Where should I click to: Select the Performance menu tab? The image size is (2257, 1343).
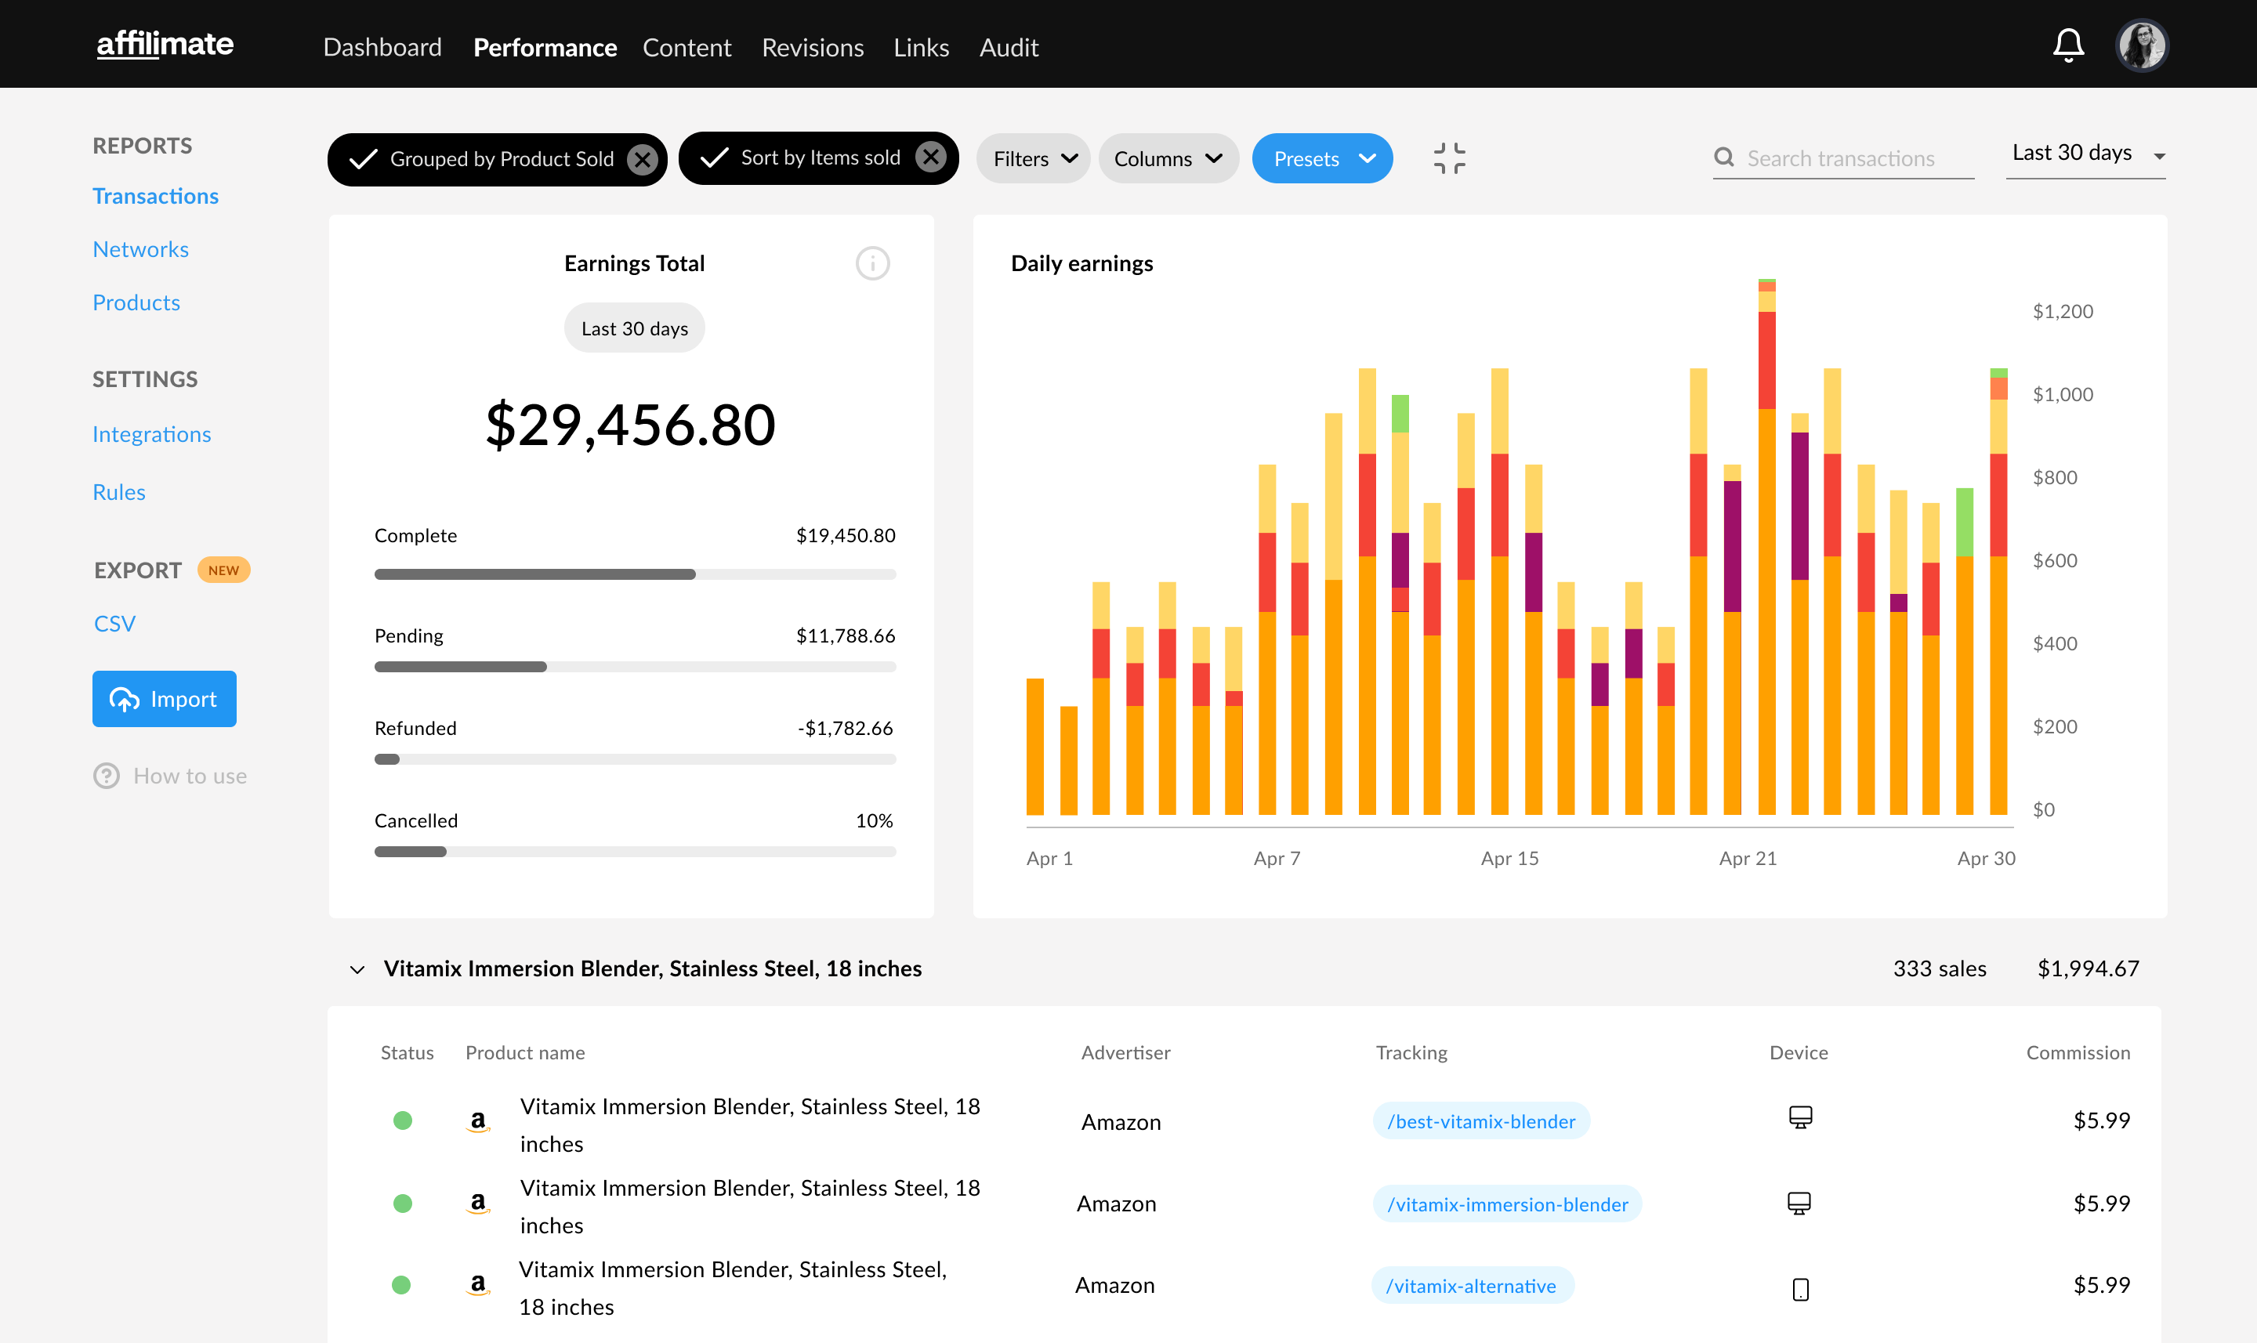click(545, 45)
